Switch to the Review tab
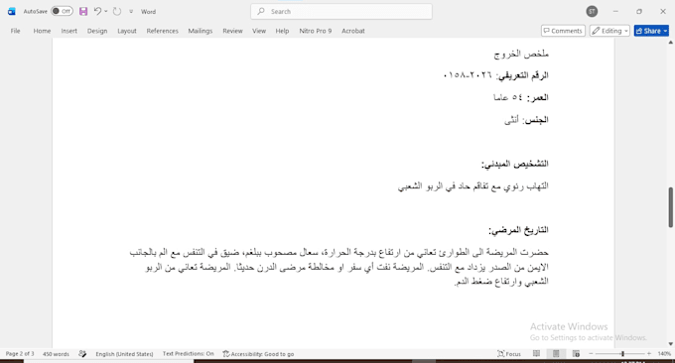Viewport: 675px width, 363px height. pos(232,31)
